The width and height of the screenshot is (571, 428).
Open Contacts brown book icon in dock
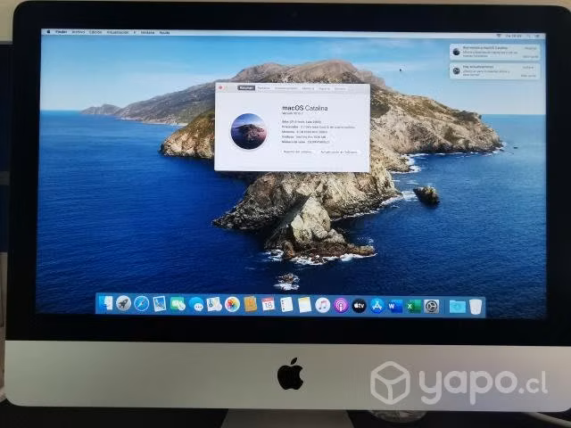[x=250, y=305]
